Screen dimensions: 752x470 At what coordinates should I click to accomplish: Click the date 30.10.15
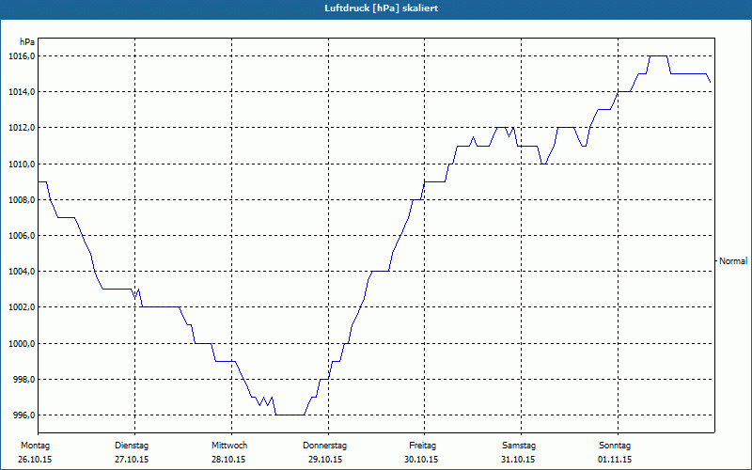click(421, 460)
